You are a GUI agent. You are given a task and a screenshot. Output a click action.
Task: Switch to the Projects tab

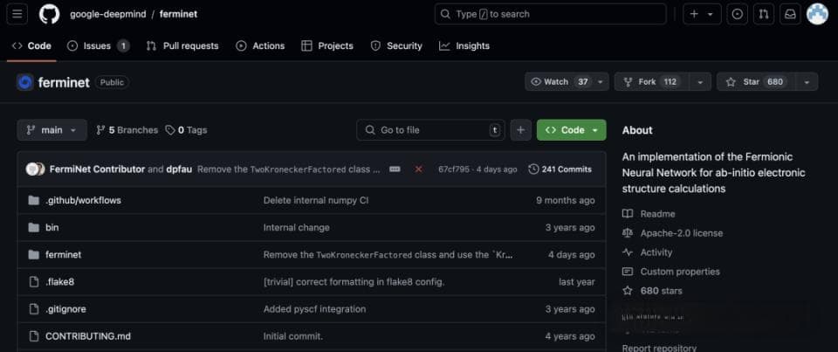pyautogui.click(x=327, y=46)
